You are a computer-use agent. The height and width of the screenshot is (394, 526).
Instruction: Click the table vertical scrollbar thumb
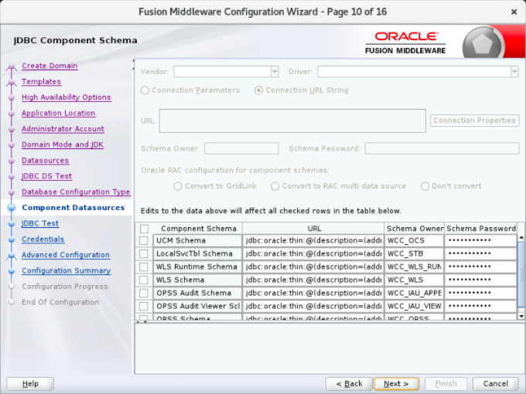[521, 274]
